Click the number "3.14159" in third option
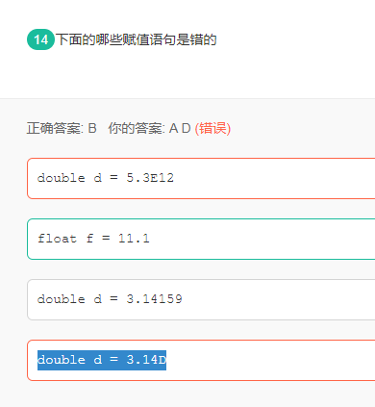The height and width of the screenshot is (407, 375). pyautogui.click(x=154, y=299)
